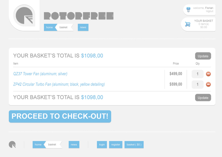Click the shopping cart icon
222x157 pixels.
[188, 24]
